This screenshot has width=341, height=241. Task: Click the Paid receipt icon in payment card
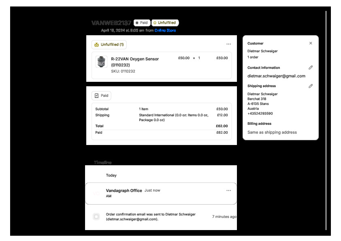96,96
